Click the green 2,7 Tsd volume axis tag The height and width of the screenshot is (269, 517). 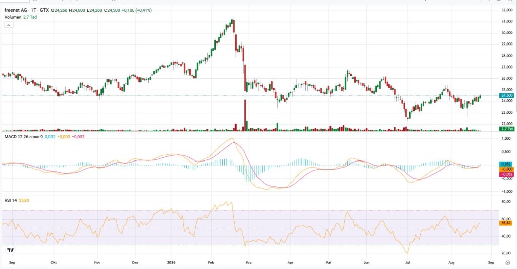coord(507,129)
